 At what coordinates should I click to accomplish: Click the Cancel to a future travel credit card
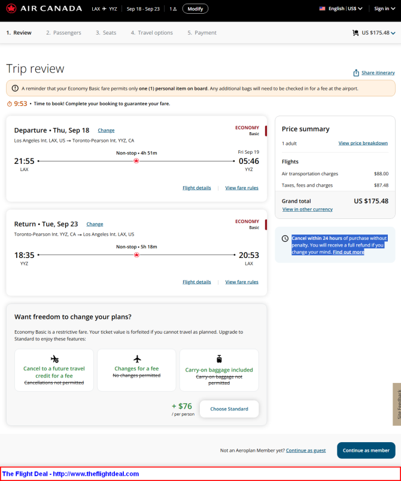[54, 370]
